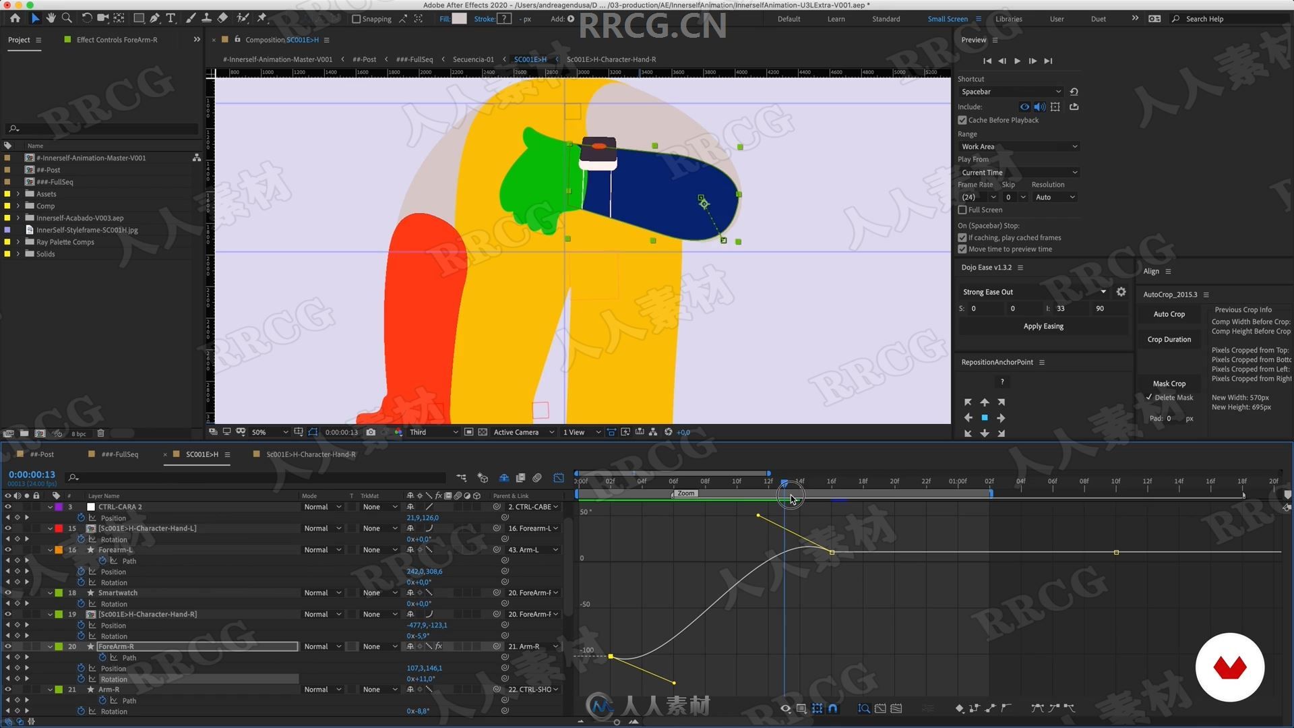Image resolution: width=1294 pixels, height=728 pixels.
Task: Click the Apply Easing button
Action: pos(1043,326)
